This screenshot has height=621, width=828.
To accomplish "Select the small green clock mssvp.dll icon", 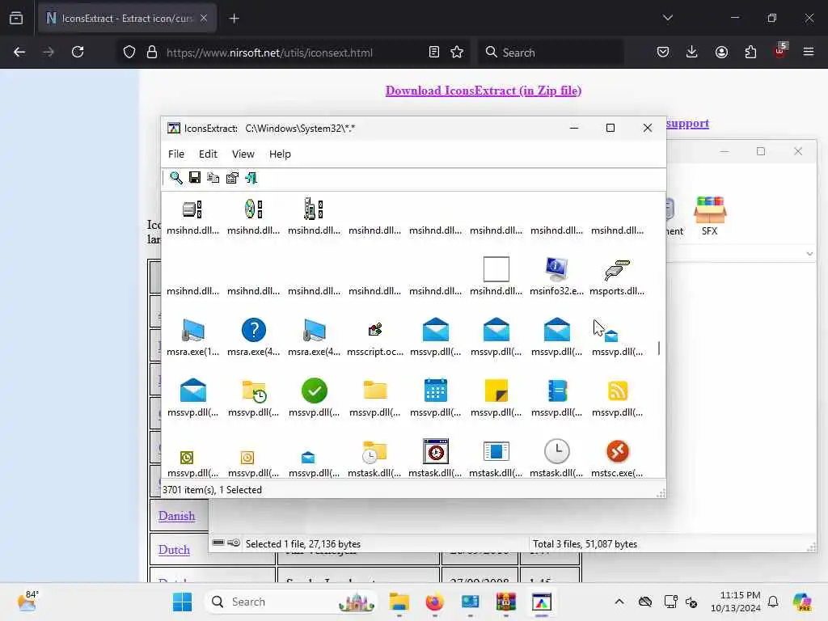I will (x=187, y=458).
